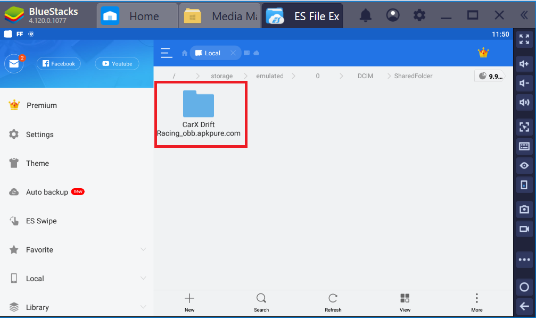Switch to the ES File Explorer tab
The width and height of the screenshot is (536, 319).
[302, 16]
